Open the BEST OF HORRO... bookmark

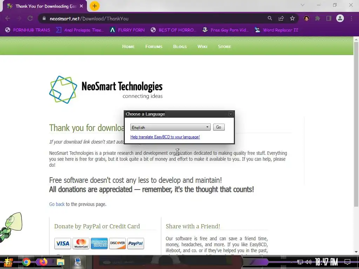(174, 30)
